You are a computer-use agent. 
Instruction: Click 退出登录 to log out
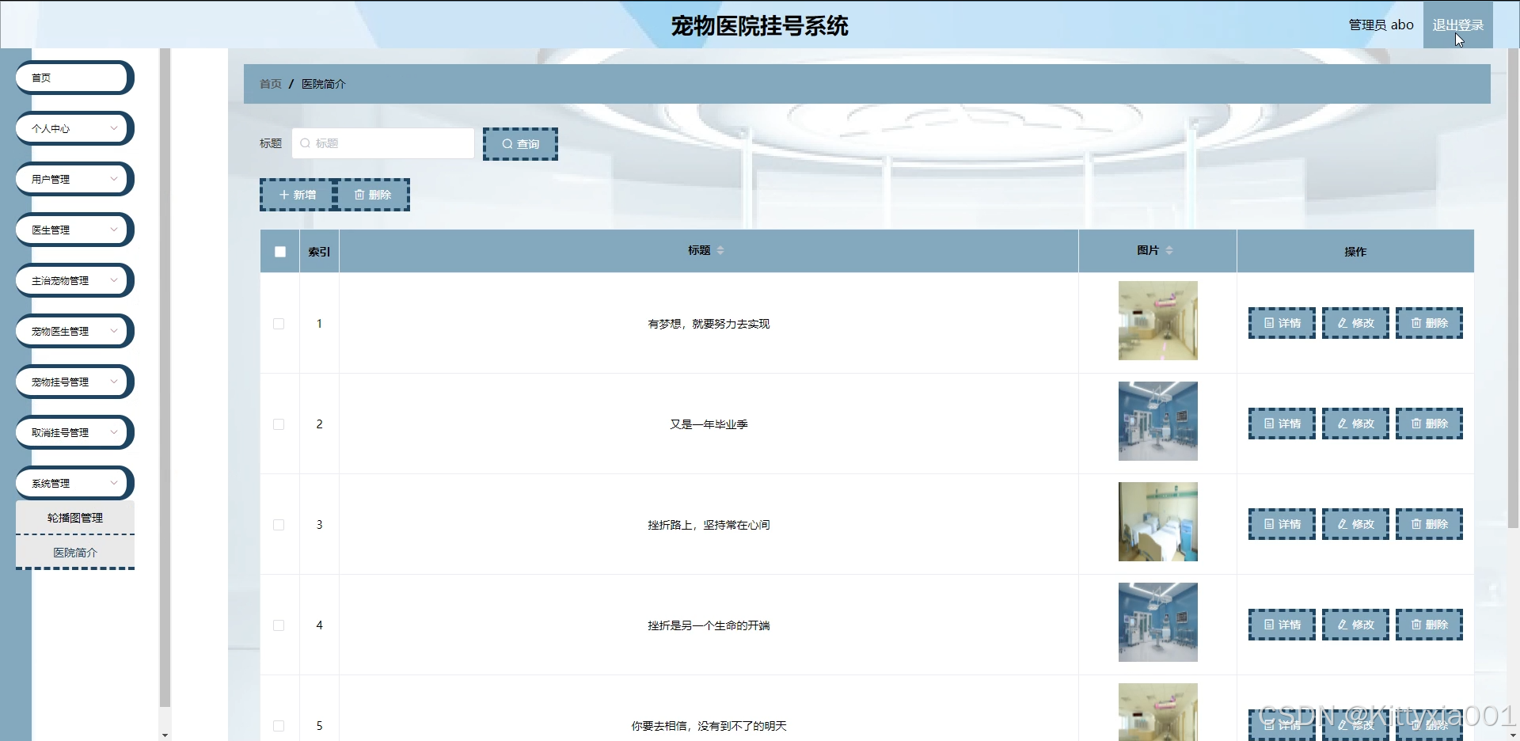(1457, 25)
